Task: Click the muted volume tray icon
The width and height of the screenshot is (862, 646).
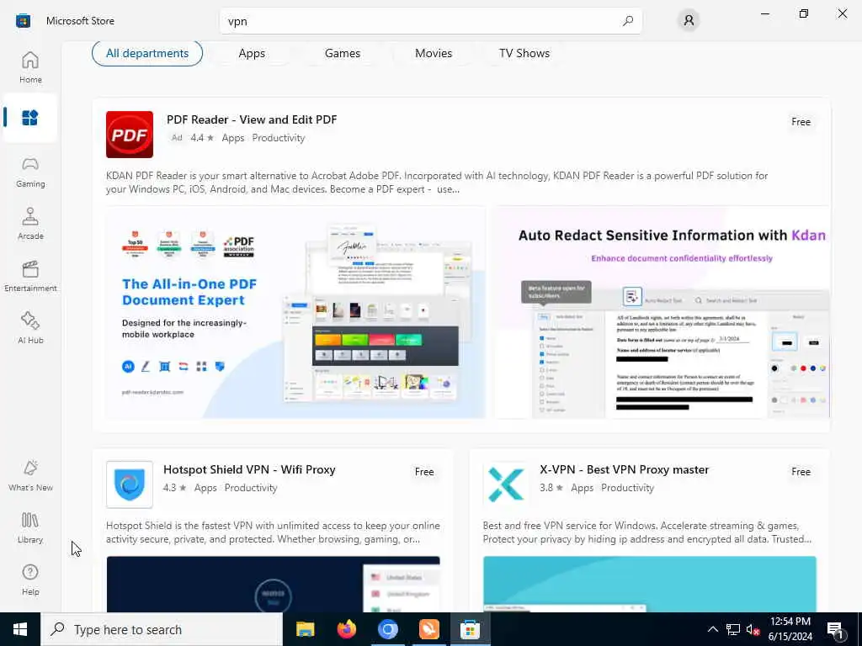Action: pyautogui.click(x=753, y=629)
